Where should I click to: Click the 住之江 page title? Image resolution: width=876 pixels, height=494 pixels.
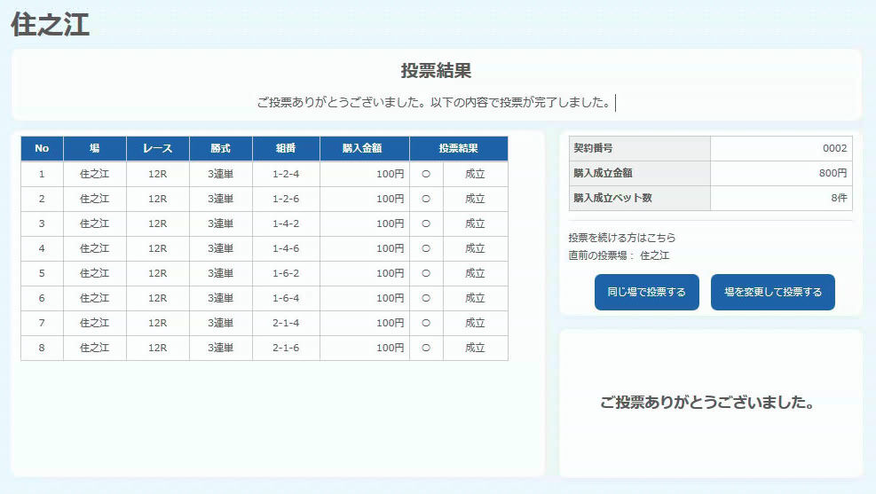click(51, 25)
